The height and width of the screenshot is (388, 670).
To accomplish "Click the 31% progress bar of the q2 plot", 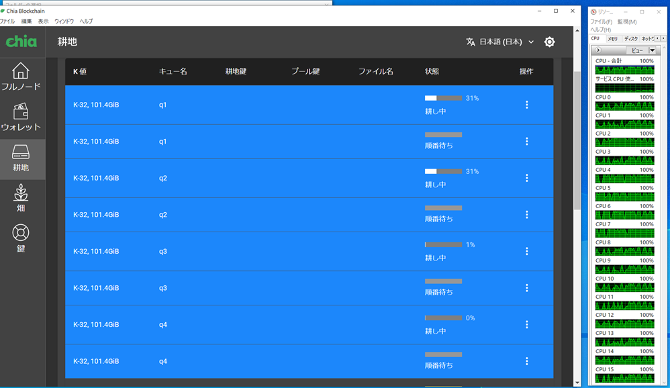I will click(x=443, y=171).
